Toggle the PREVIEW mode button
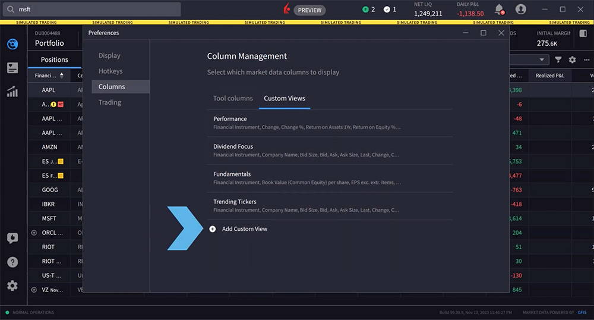594x320 pixels. point(309,10)
